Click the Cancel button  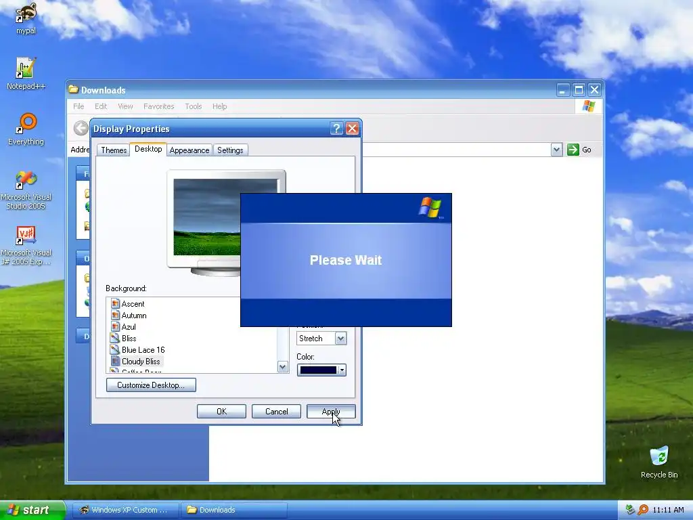pos(276,411)
